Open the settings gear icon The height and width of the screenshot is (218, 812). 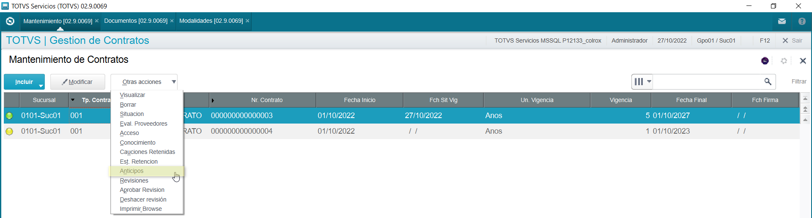784,61
